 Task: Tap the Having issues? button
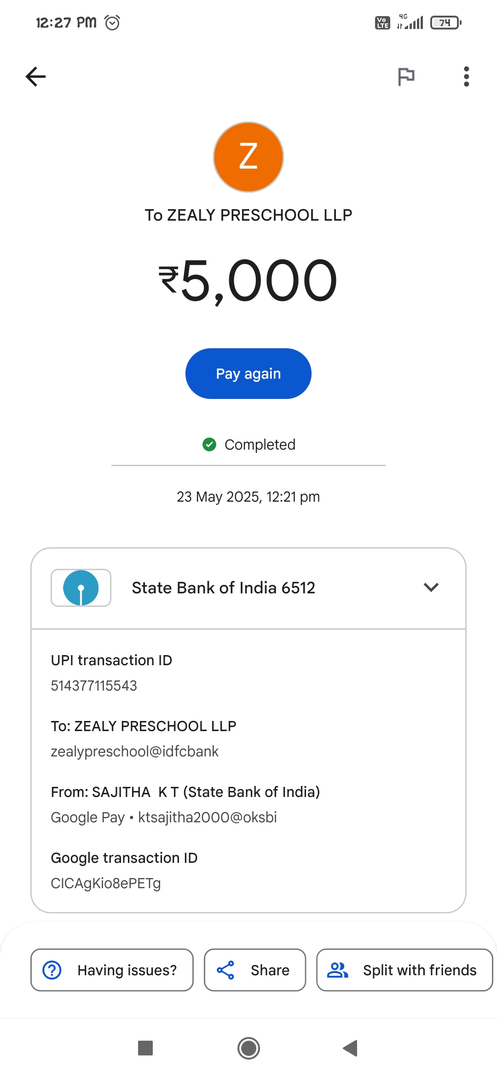(112, 970)
